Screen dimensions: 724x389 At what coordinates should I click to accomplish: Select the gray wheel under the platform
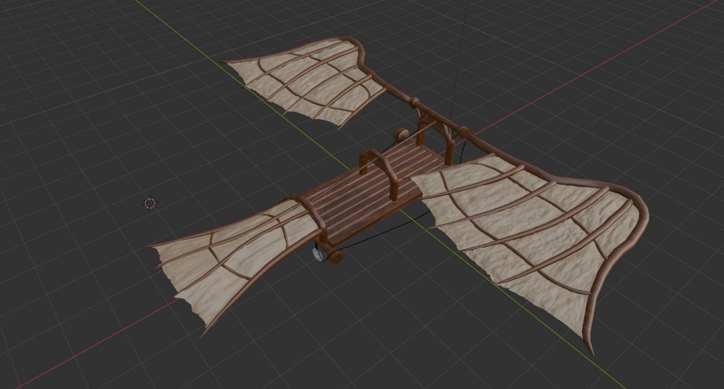click(317, 254)
